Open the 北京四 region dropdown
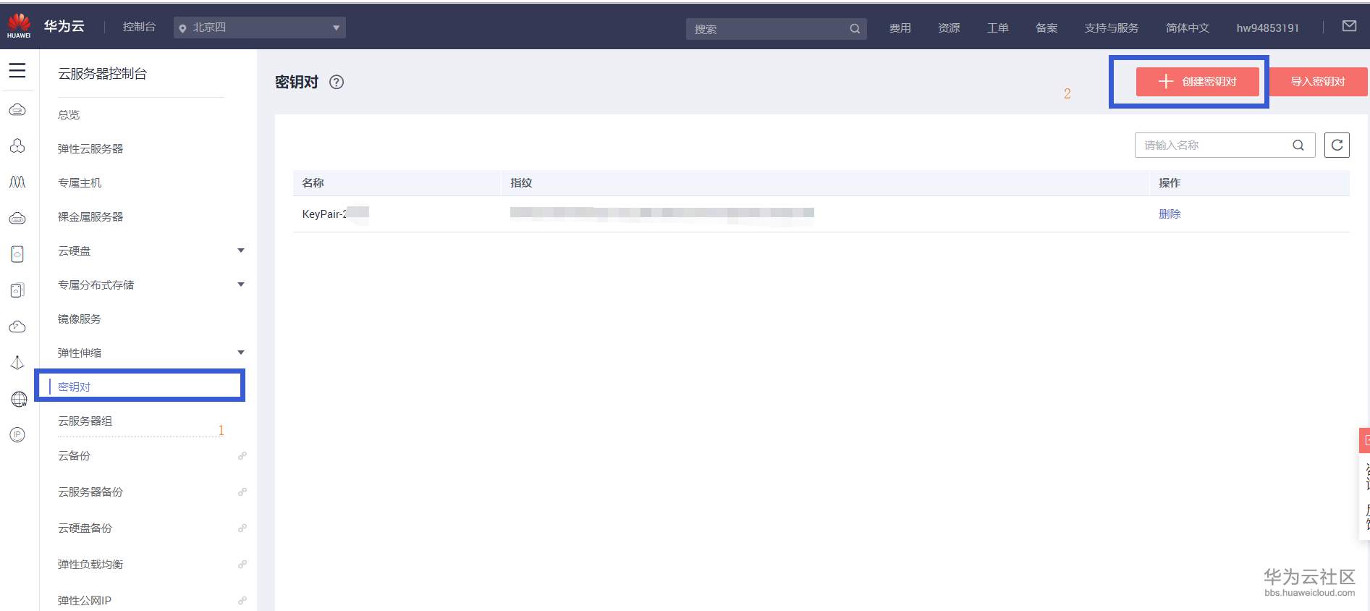Image resolution: width=1370 pixels, height=611 pixels. (x=260, y=28)
